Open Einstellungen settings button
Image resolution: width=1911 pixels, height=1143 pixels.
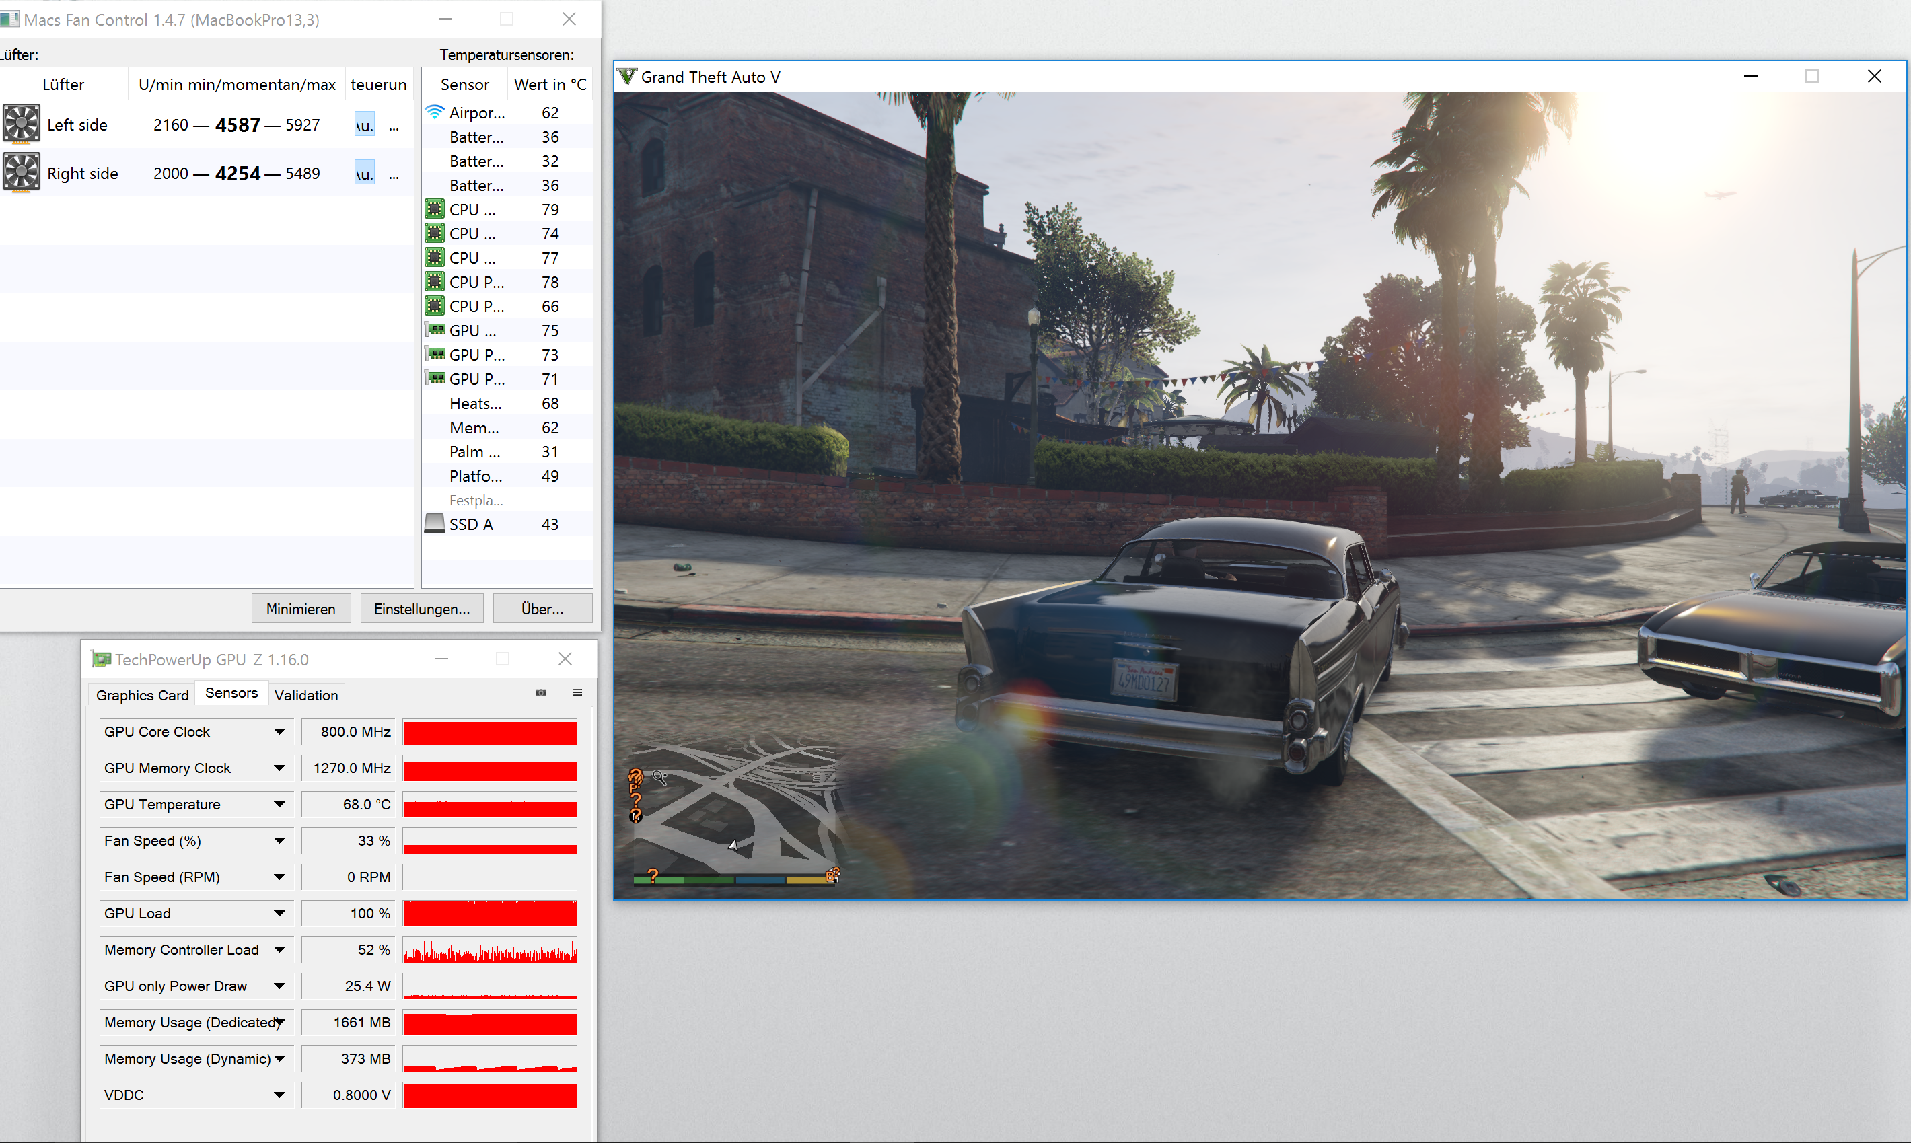(x=421, y=608)
